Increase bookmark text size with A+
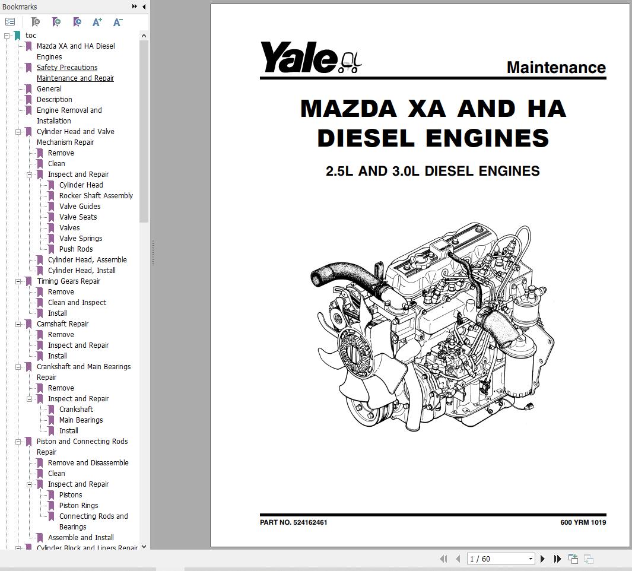The height and width of the screenshot is (571, 632). [97, 22]
